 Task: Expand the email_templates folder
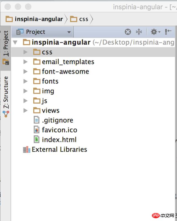[25, 62]
